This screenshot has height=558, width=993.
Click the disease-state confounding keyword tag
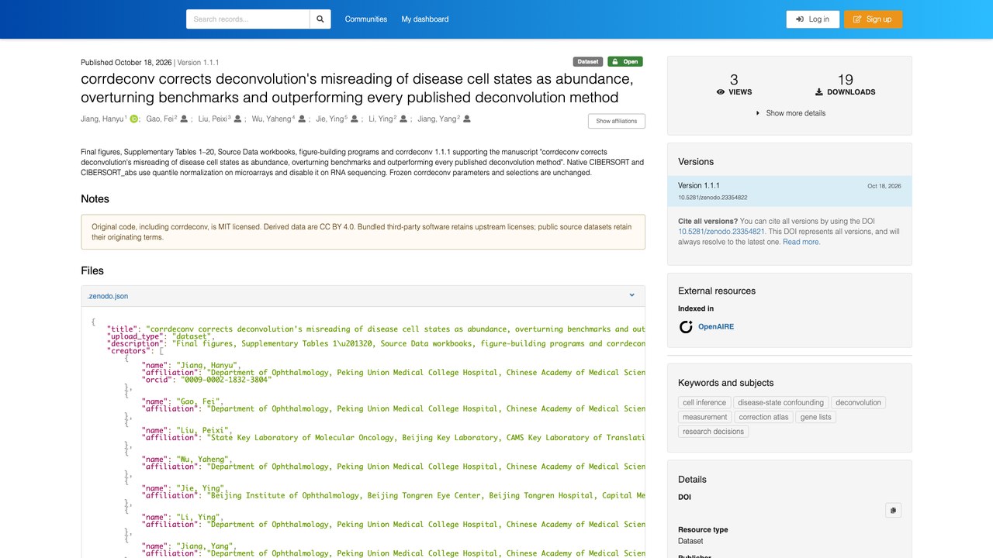(x=780, y=403)
